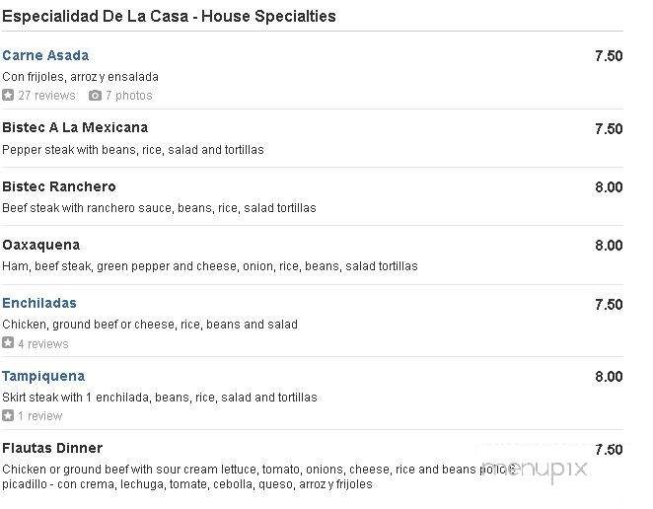Click the Oaxaquena ingredients description
This screenshot has height=509, width=653.
[210, 266]
